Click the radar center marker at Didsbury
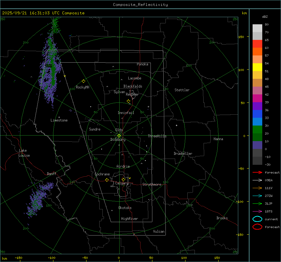This screenshot has width=281, height=262. point(119,136)
